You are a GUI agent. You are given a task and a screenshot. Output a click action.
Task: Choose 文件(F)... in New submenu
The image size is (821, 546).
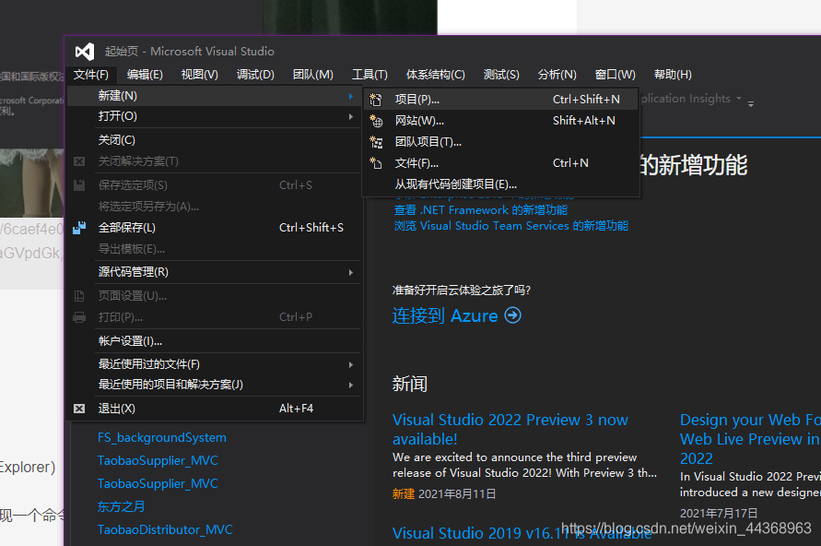(500, 163)
